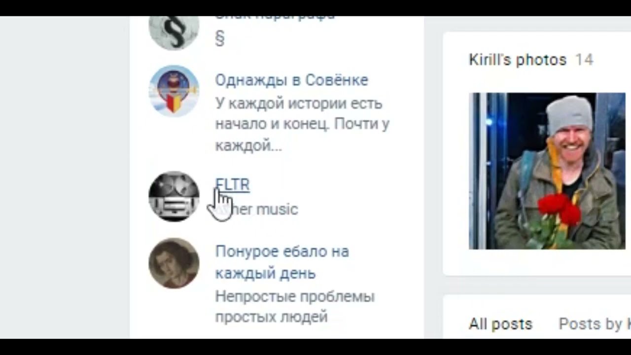Image resolution: width=631 pixels, height=355 pixels.
Task: Click the § symbol description text
Action: (x=220, y=38)
